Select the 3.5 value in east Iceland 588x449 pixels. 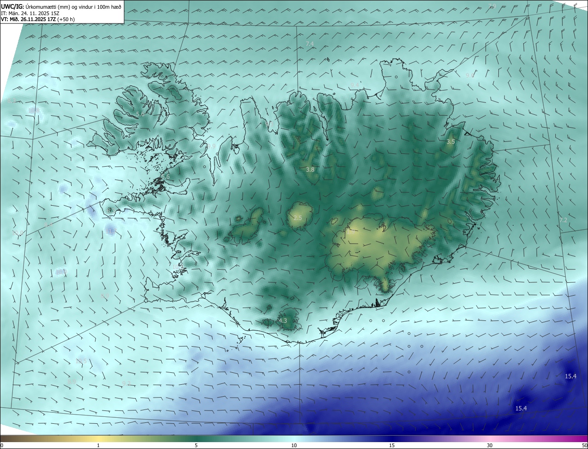[451, 142]
